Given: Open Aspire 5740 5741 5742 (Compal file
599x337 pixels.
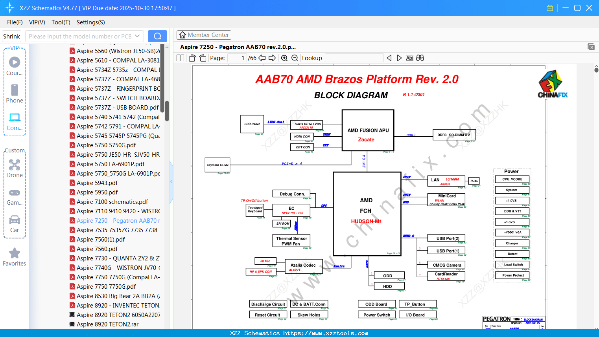Looking at the screenshot, I should click(118, 117).
